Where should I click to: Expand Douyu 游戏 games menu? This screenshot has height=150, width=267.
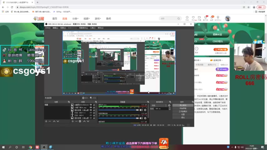click(98, 19)
